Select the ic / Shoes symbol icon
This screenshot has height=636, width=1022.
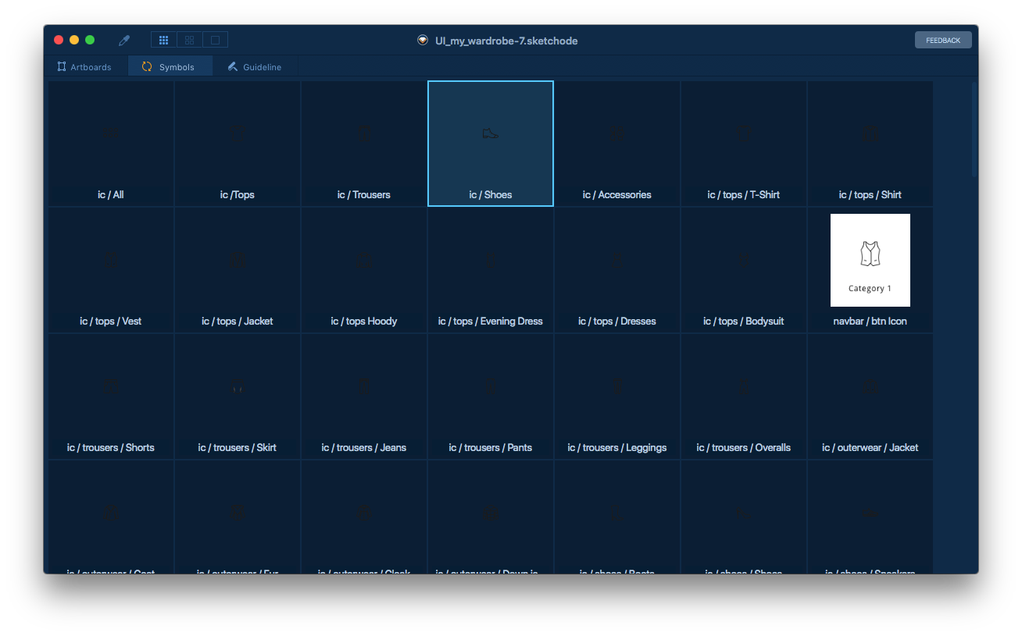point(490,133)
